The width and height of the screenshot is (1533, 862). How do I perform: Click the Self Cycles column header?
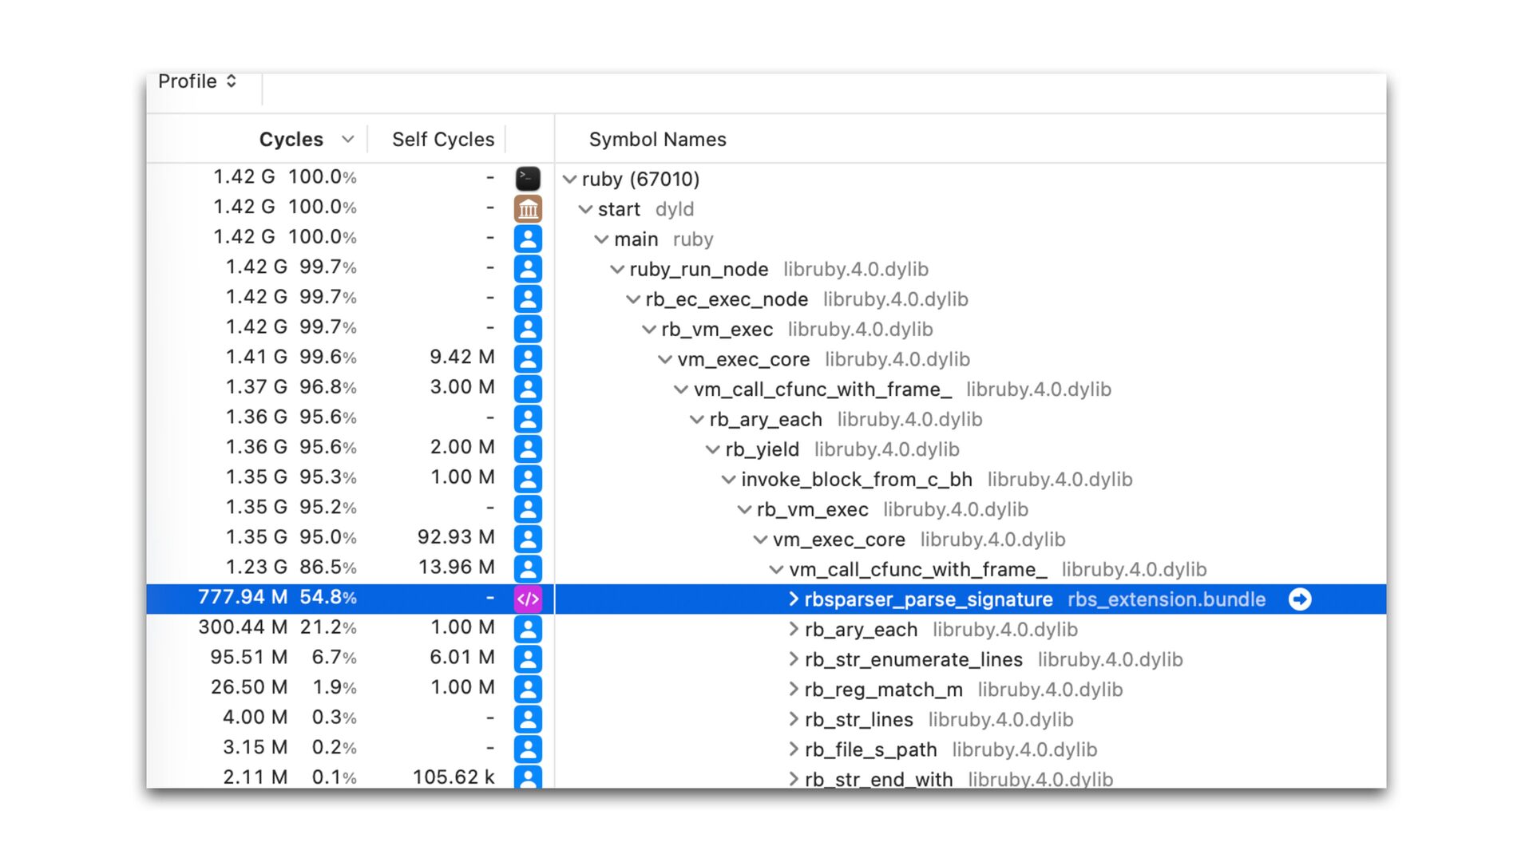443,139
